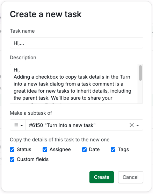
Task: Disable the Date checkbox
Action: 84,149
